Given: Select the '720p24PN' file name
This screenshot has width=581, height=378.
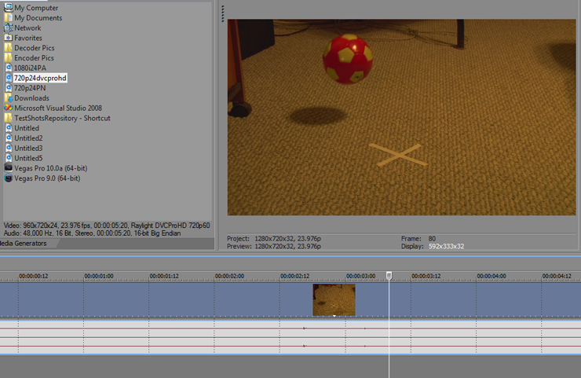Looking at the screenshot, I should [x=30, y=88].
